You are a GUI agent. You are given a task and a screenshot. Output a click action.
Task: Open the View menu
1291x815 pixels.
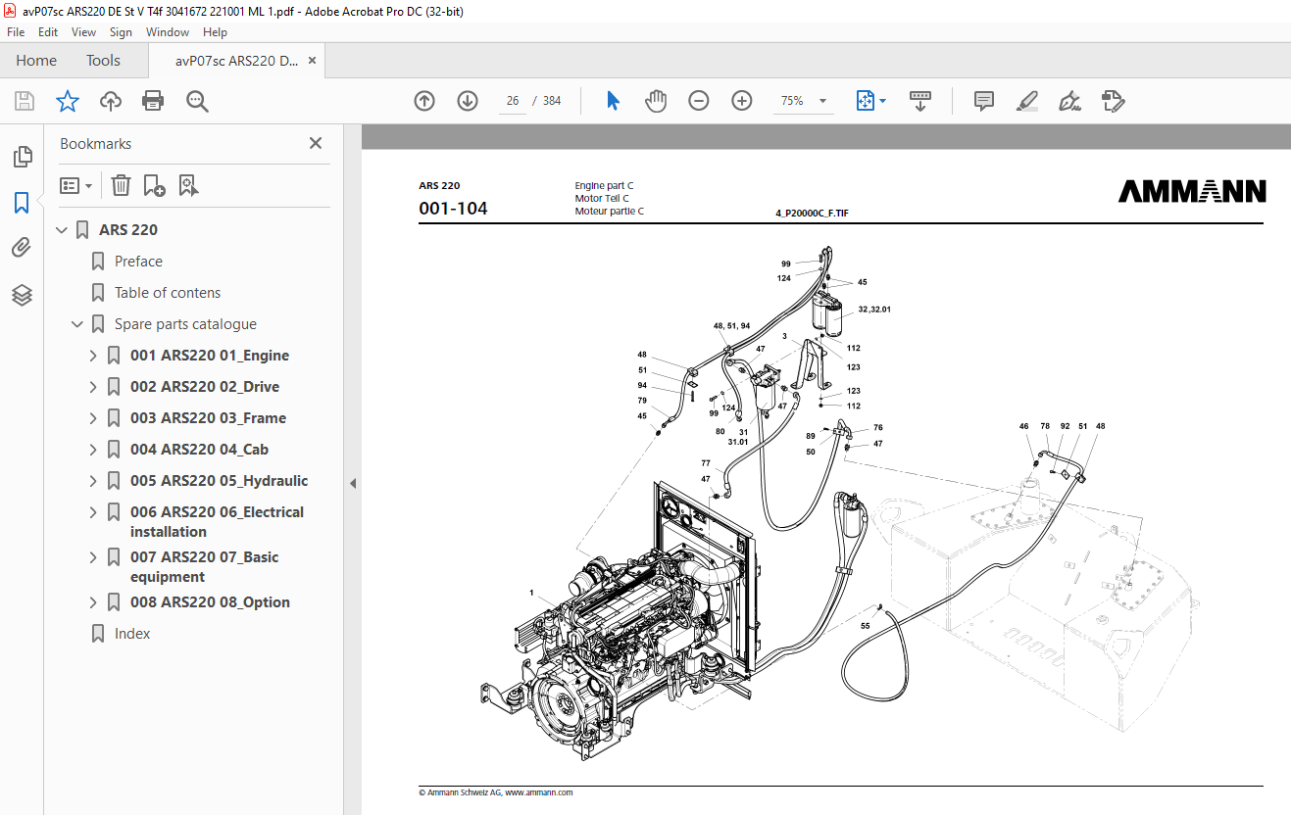(84, 32)
